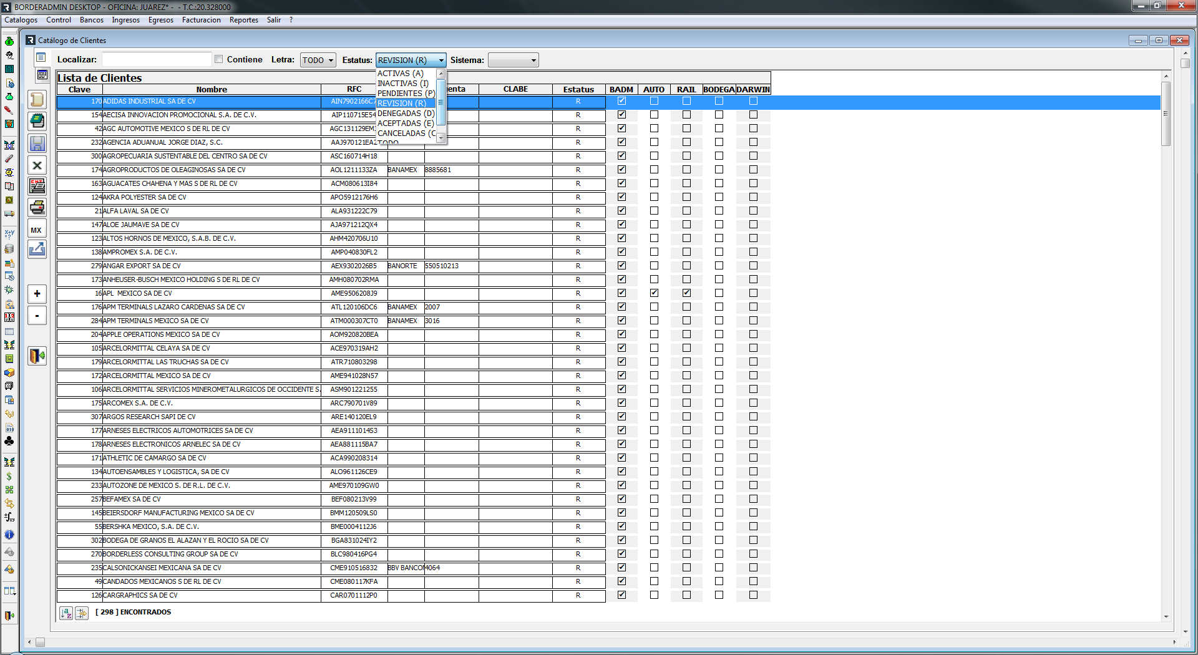Click the black printer icon
Viewport: 1198px width, 655px height.
(37, 207)
